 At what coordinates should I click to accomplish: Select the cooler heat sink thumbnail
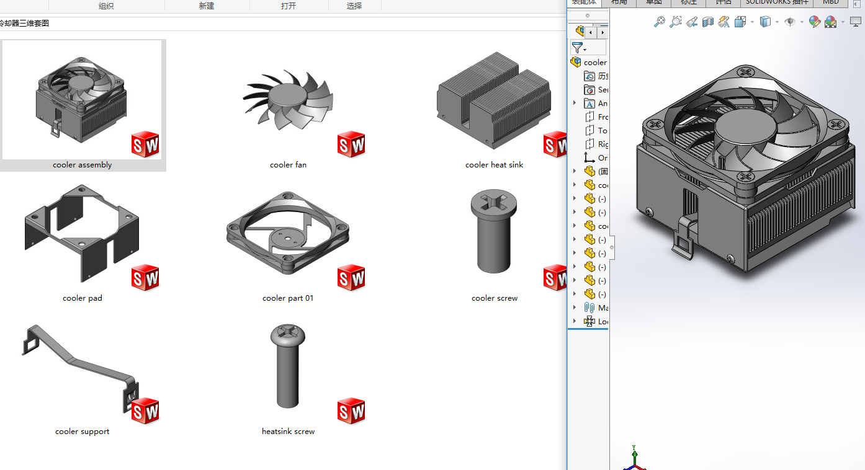495,99
